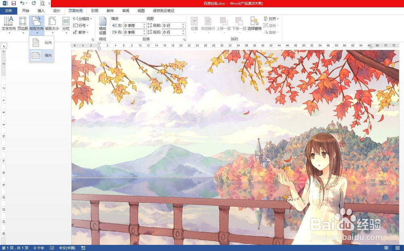Click the Redo icon in quick access toolbar
Viewport: 404px width, 251px height.
tap(34, 3)
